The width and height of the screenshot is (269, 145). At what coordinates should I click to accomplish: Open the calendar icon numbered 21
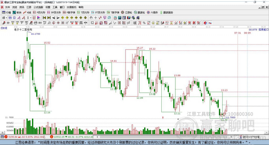point(115,18)
